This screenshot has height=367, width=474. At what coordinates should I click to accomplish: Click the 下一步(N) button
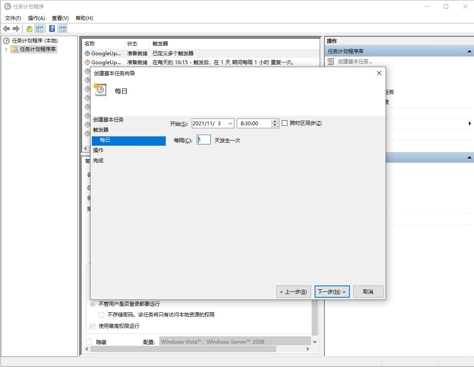[x=332, y=292]
